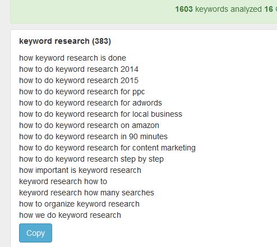Select 'keyword research in 90 minutes' entry
The image size is (277, 247).
[93, 136]
